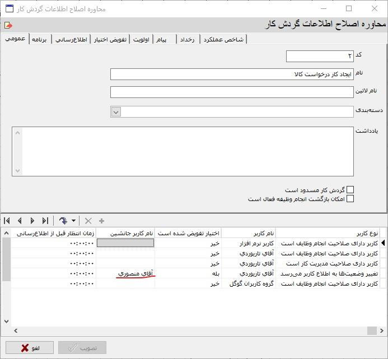Jump to last record in grid navigator
Screen dimensions: 388x359
[x=45, y=221]
